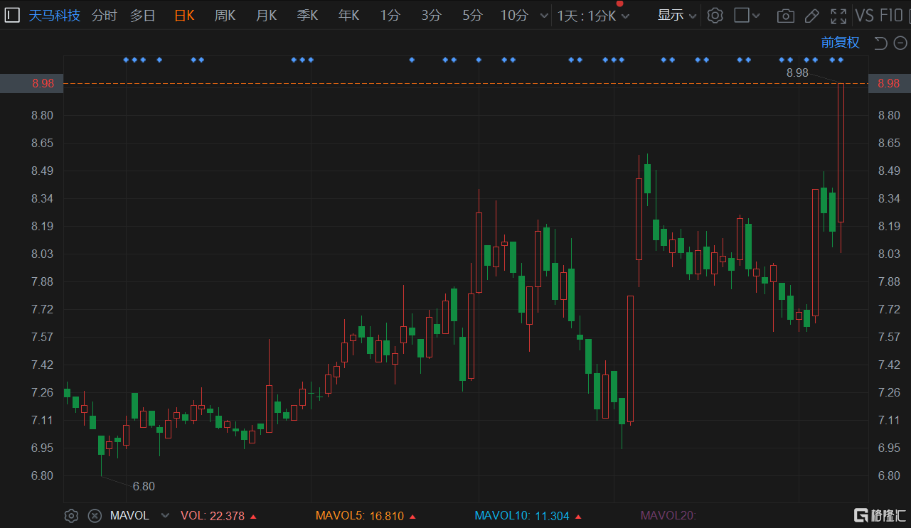Take a chart screenshot with camera icon
911x528 pixels.
(785, 15)
